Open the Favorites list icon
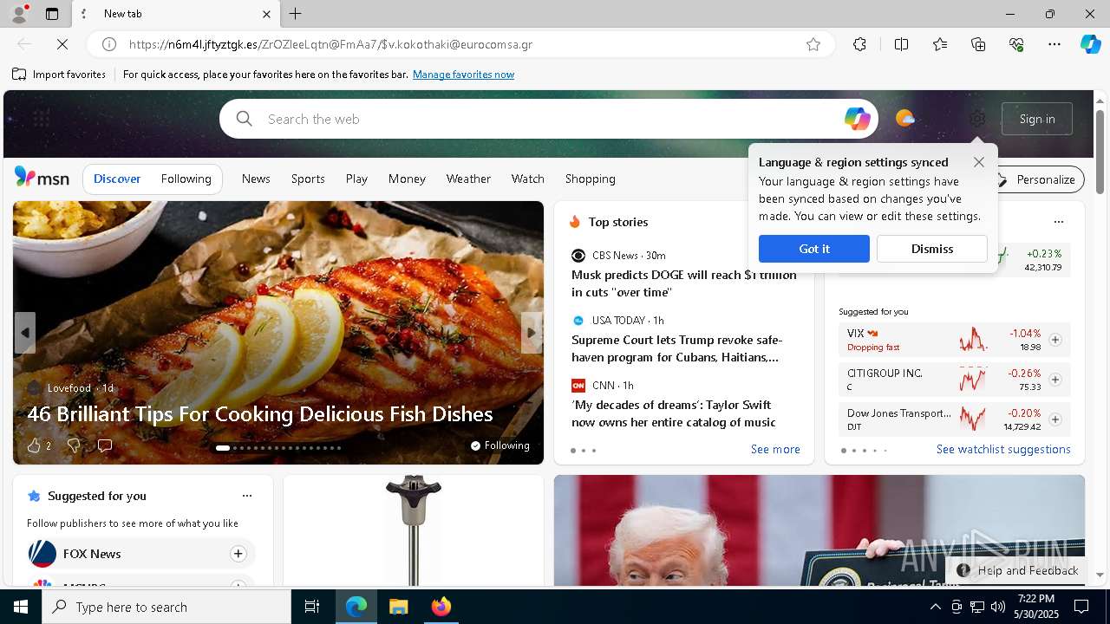Image resolution: width=1110 pixels, height=624 pixels. click(940, 44)
